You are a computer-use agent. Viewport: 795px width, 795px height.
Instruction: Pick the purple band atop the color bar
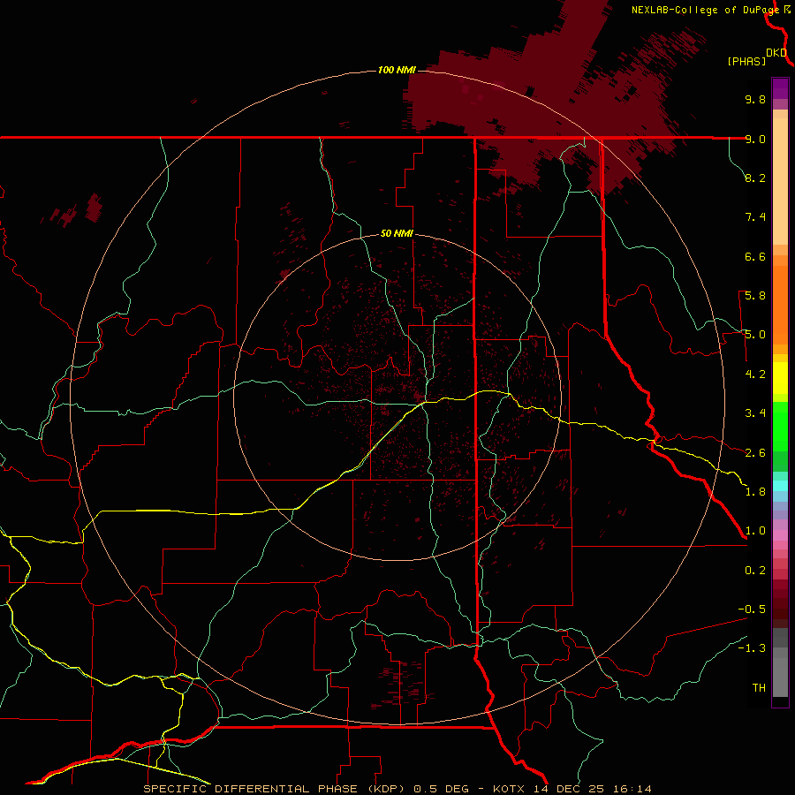[780, 88]
